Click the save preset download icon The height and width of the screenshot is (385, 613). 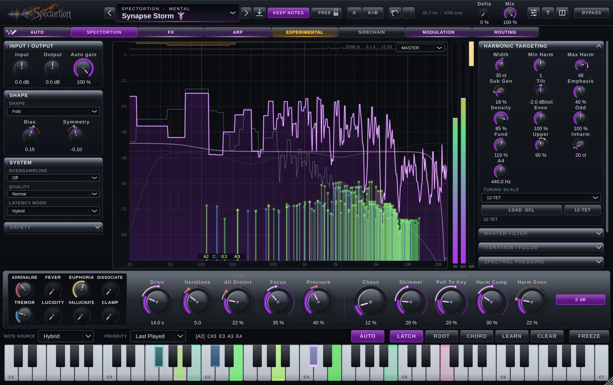coord(260,13)
